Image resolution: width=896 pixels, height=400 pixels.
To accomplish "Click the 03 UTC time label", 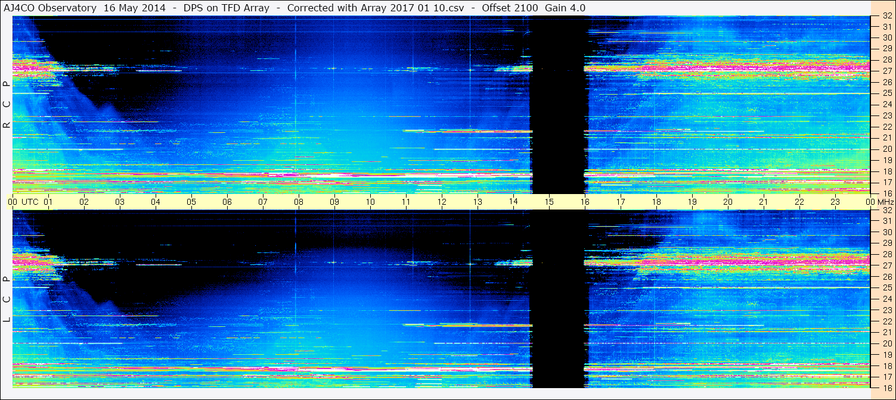I will (120, 202).
